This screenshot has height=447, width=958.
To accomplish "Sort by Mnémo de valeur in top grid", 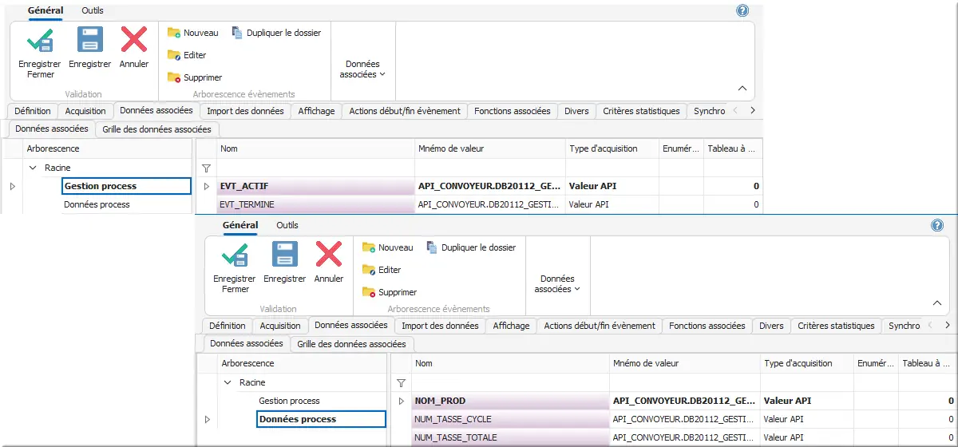I will (x=489, y=148).
